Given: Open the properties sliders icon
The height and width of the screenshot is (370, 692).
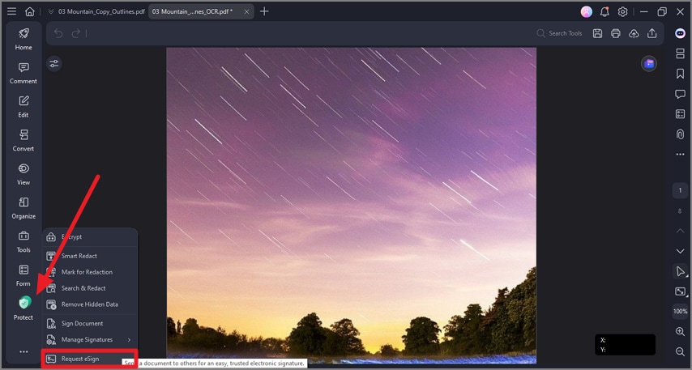Looking at the screenshot, I should (54, 64).
